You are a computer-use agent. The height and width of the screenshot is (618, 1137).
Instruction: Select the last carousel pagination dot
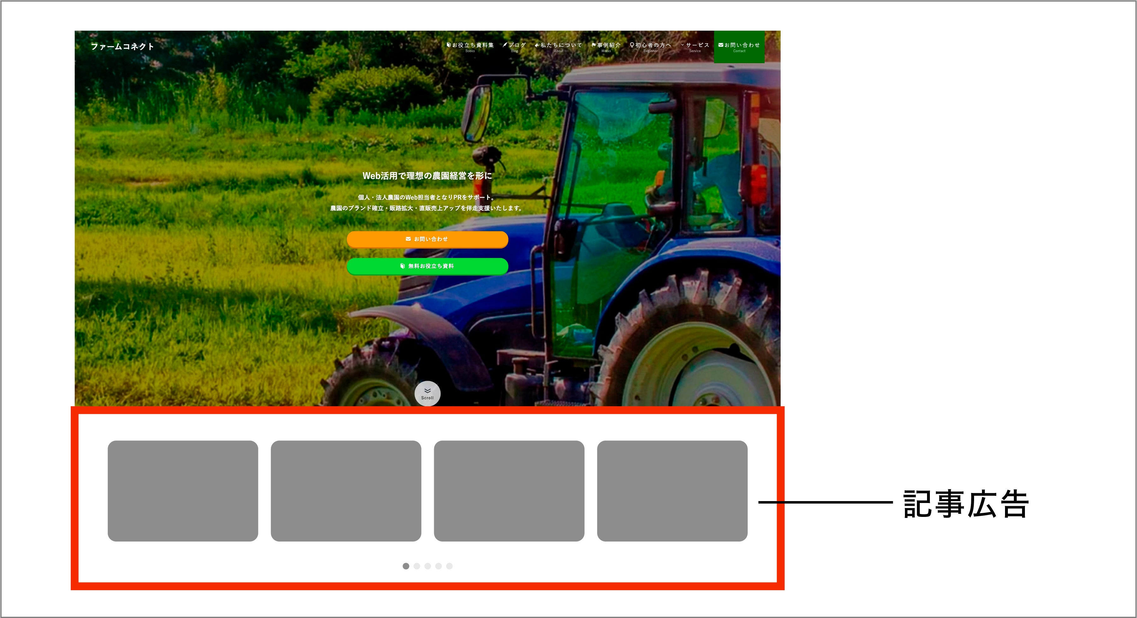pos(449,566)
